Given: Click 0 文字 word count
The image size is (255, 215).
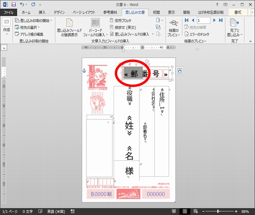Looking at the screenshot, I should 27,211.
